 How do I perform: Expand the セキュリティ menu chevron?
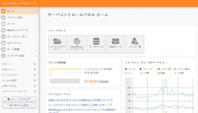point(36,43)
